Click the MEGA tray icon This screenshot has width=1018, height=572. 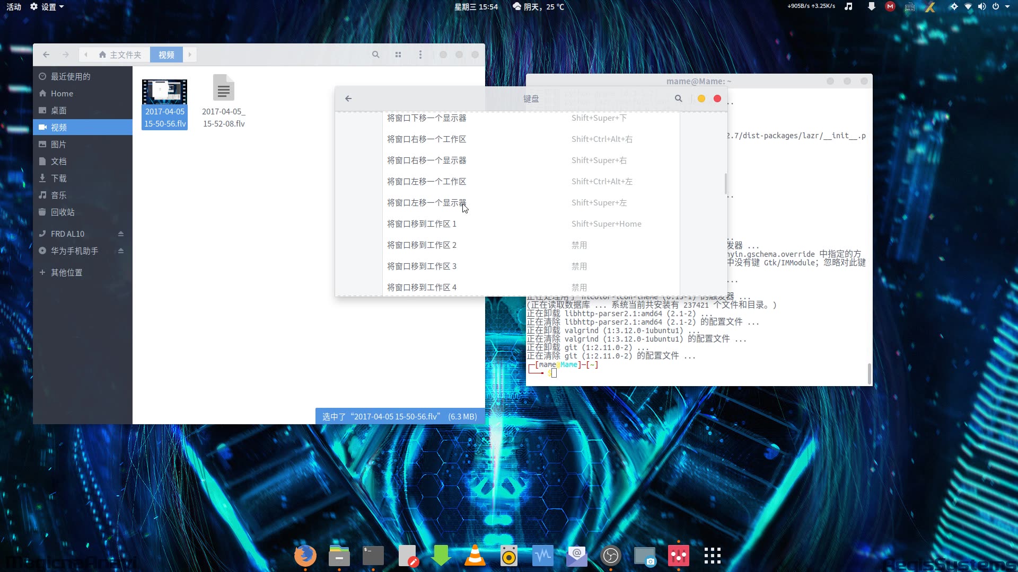(x=890, y=6)
